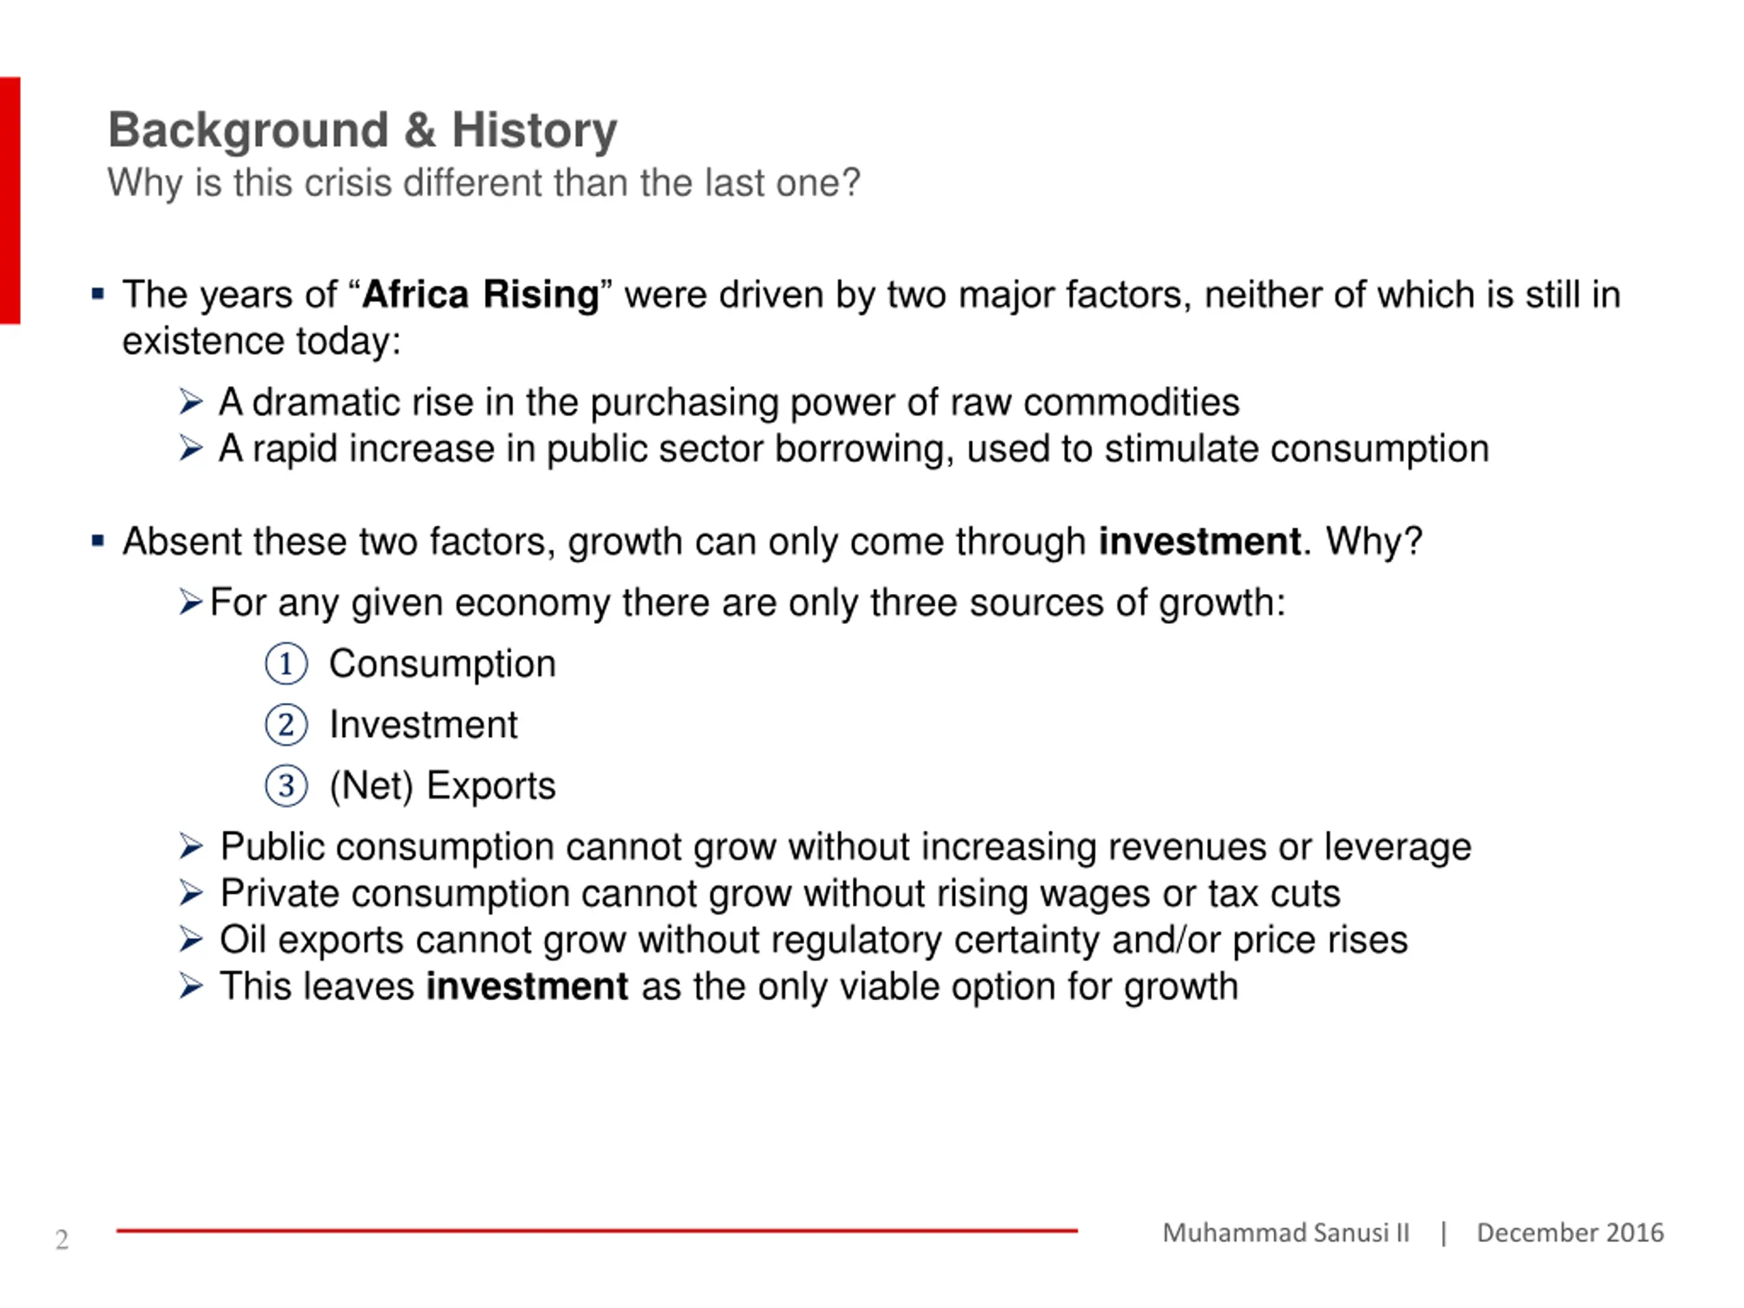Click the bold 'Africa Rising' text
Screen dimensions: 1744x1308
click(481, 295)
